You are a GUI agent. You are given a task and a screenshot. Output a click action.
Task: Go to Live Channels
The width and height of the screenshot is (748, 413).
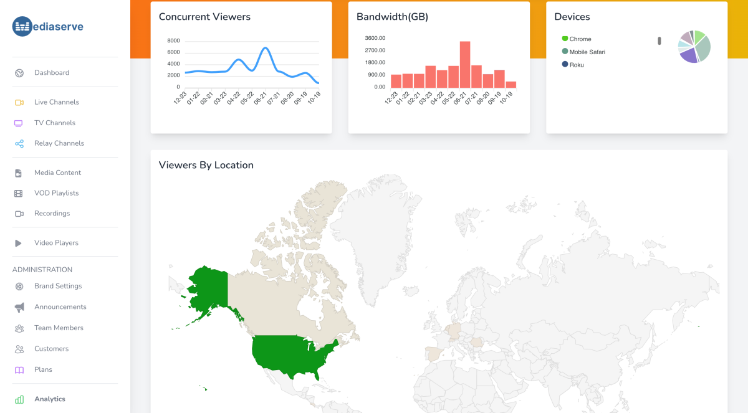[57, 102]
